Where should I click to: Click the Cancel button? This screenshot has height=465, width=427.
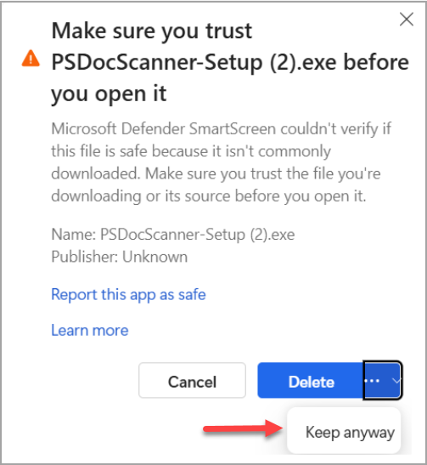(x=192, y=381)
